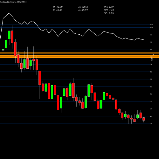Viewport: 159px width, 159px height.
Task: Click the 53 price axis label
Action: (151, 101)
